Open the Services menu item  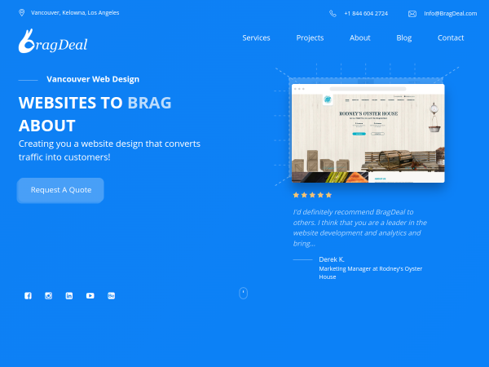[257, 38]
